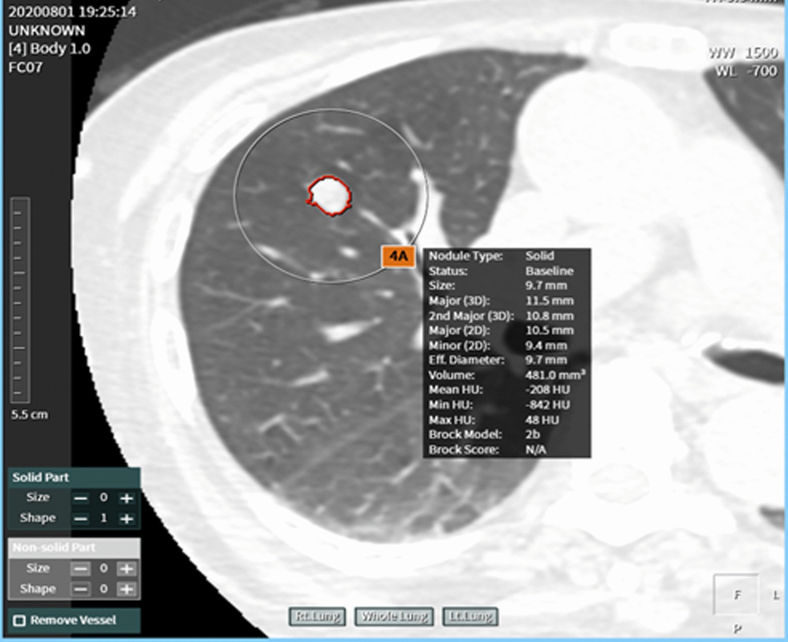Screen dimensions: 788x642
Task: Click the Size: 9.7 mm row
Action: [506, 286]
